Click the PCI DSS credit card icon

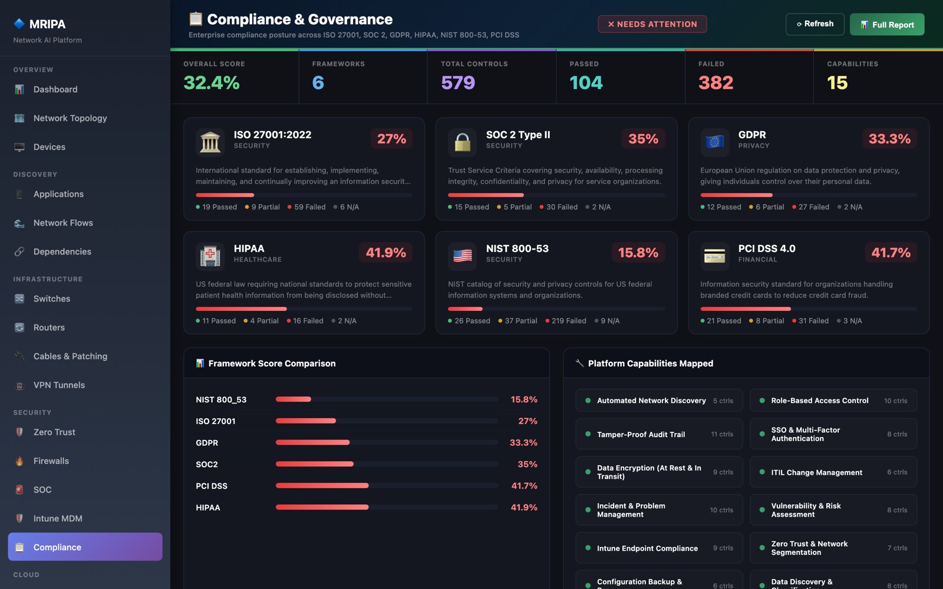[715, 256]
